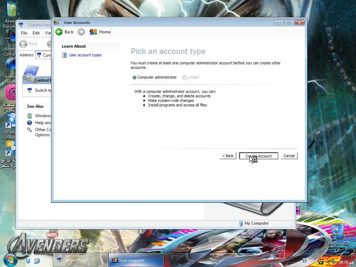Click the EN language indicator in the tray
This screenshot has height=267, width=356.
(305, 261)
